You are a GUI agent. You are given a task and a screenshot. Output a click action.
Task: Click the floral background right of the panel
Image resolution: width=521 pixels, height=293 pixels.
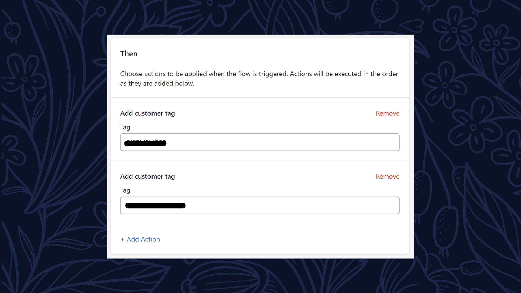tap(467, 146)
